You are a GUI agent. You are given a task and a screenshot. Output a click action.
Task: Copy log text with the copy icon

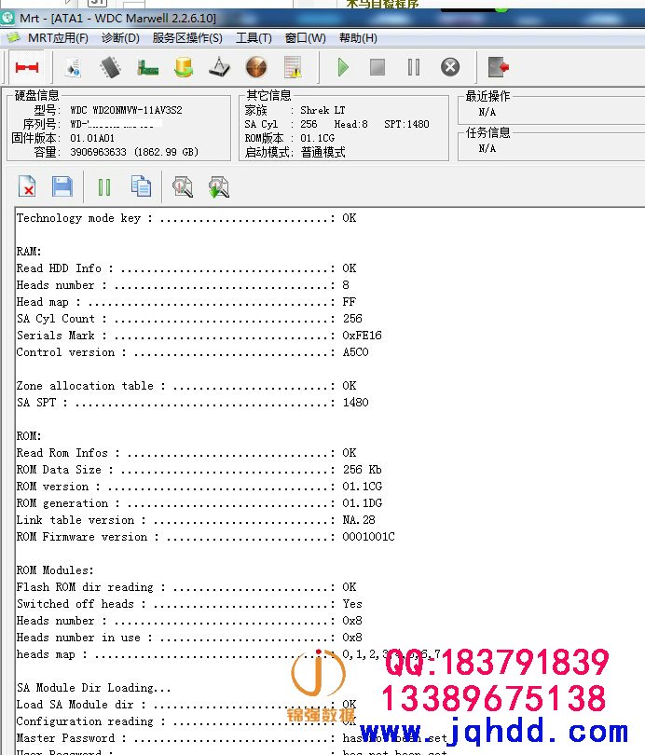pyautogui.click(x=141, y=187)
